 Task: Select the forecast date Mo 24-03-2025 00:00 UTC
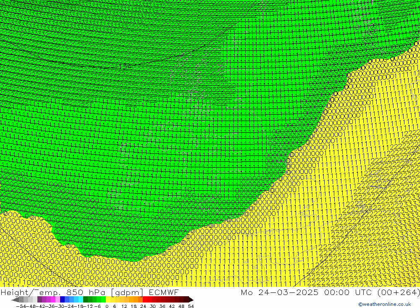[x=307, y=292]
